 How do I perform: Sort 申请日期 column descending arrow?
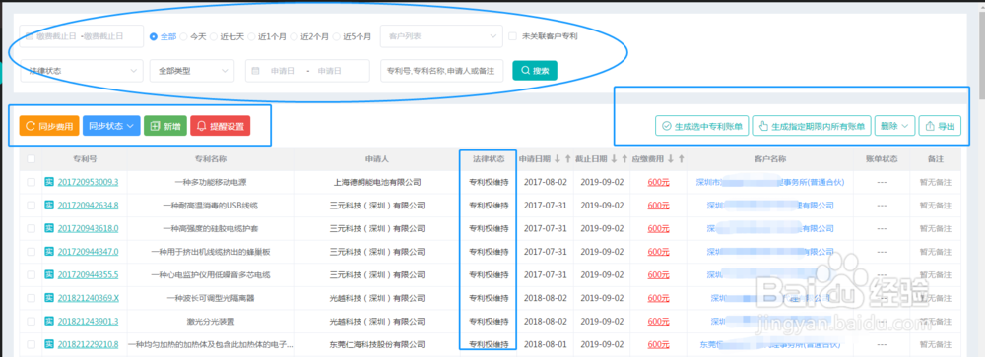(558, 159)
